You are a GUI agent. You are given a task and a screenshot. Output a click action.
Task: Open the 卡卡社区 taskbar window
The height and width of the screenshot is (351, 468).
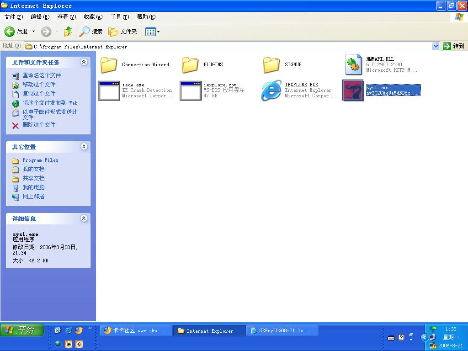(x=136, y=331)
